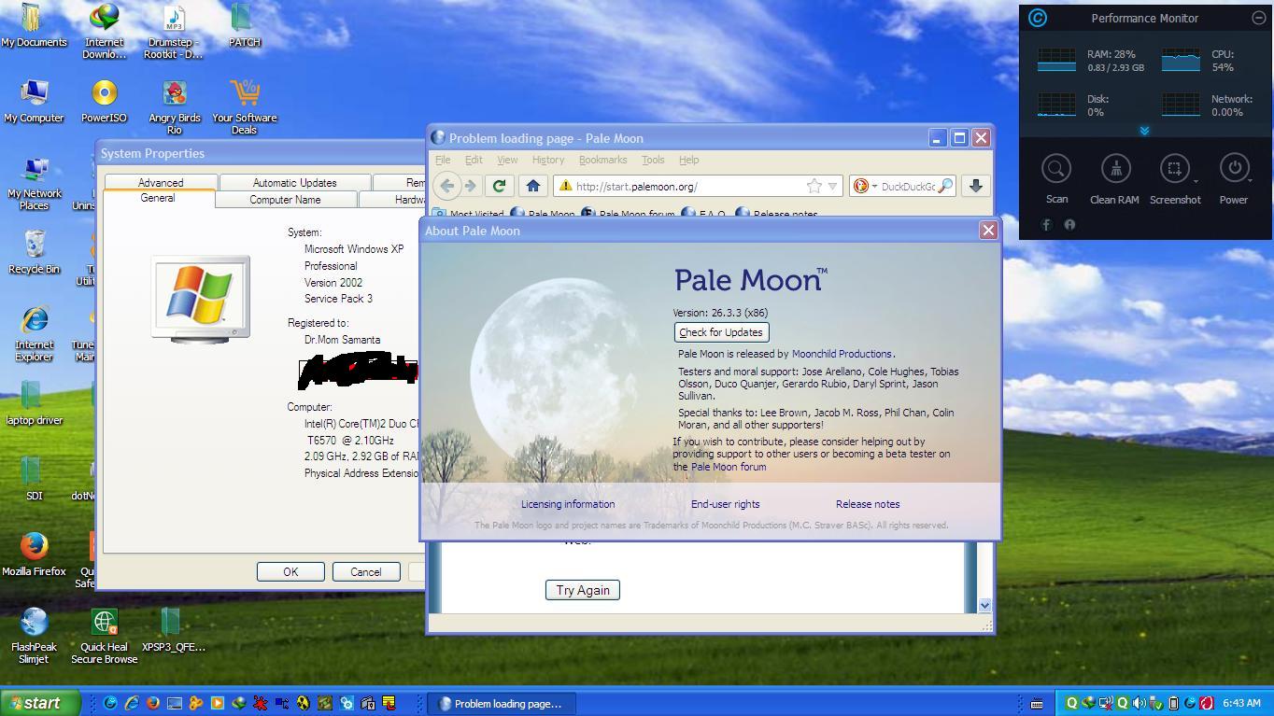Select the Mozilla Firefox desktop icon
Viewport: 1274px width, 716px height.
[x=35, y=555]
